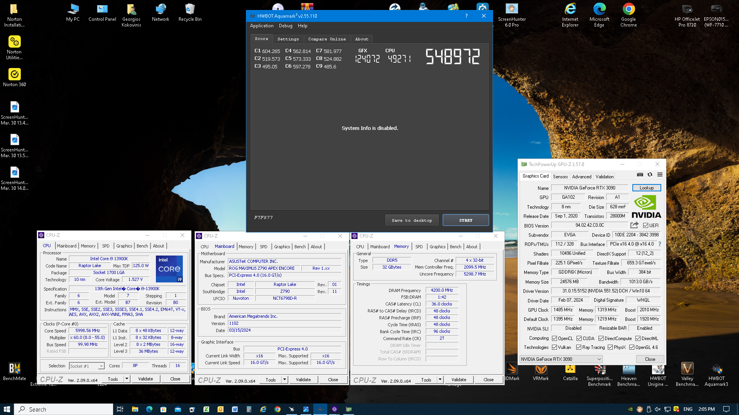Switch to the Settings tab in Aquamark

pos(288,39)
